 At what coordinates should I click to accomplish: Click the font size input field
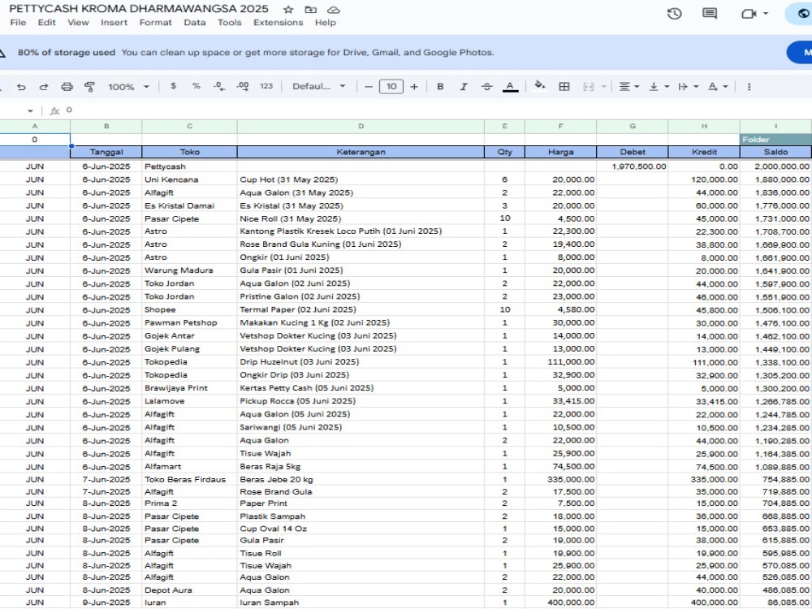click(391, 87)
